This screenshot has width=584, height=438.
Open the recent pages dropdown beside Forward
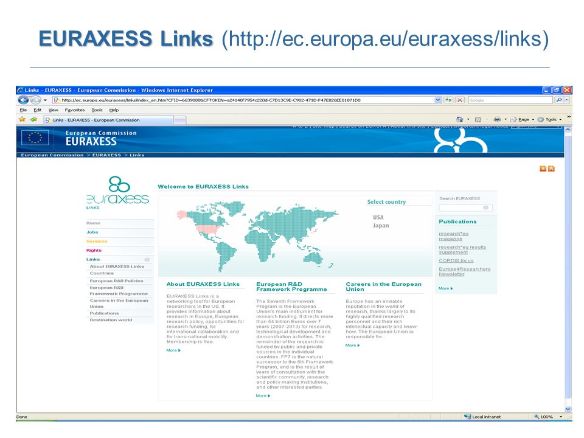tap(45, 100)
